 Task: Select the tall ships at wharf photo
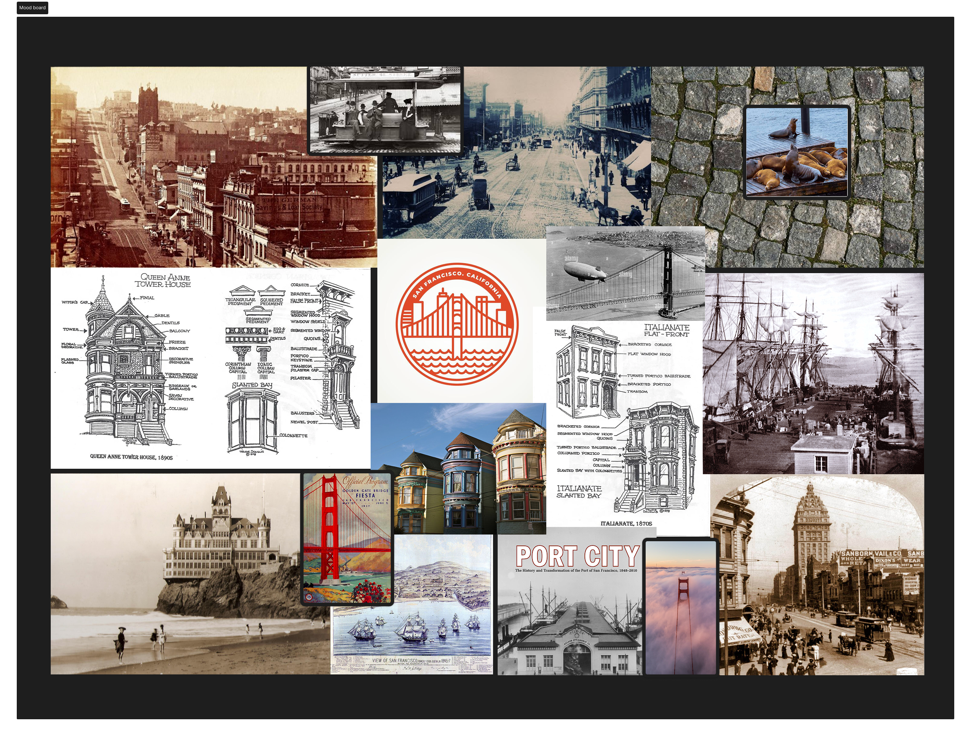pos(813,373)
